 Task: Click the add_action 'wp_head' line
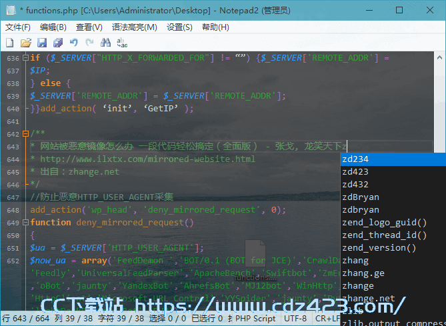tap(158, 209)
